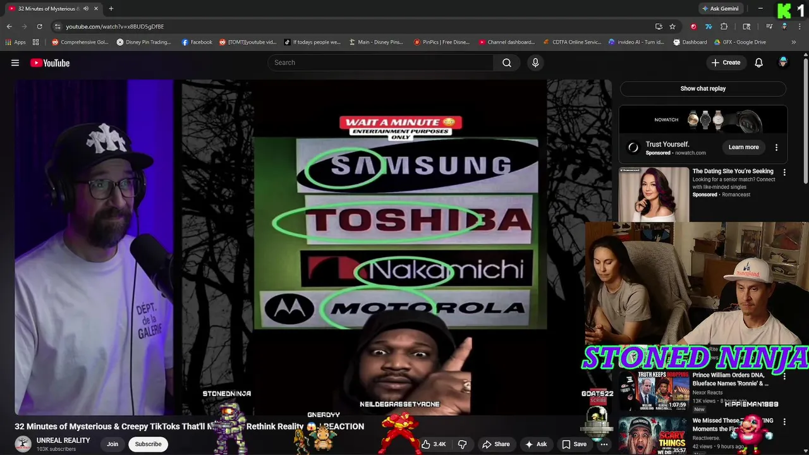
Task: Click the red extension icon in toolbar
Action: click(x=693, y=27)
